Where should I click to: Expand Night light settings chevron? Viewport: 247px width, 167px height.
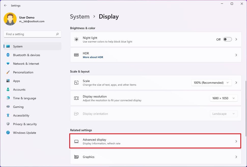tap(236, 39)
